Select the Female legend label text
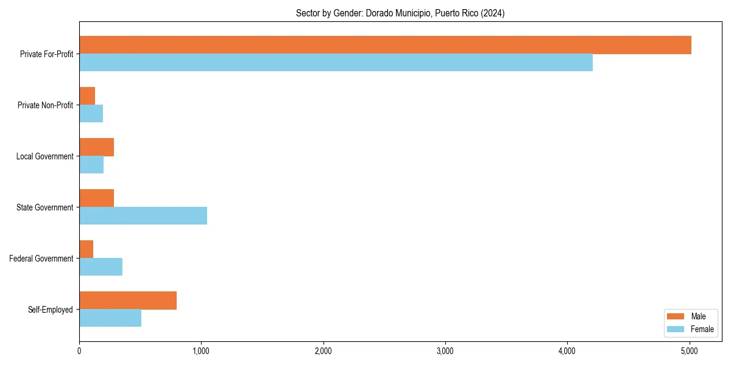 (x=702, y=329)
